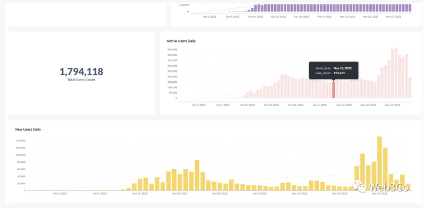The width and height of the screenshot is (423, 208).
Task: Click the 1,794,118 total users number
Action: [81, 71]
